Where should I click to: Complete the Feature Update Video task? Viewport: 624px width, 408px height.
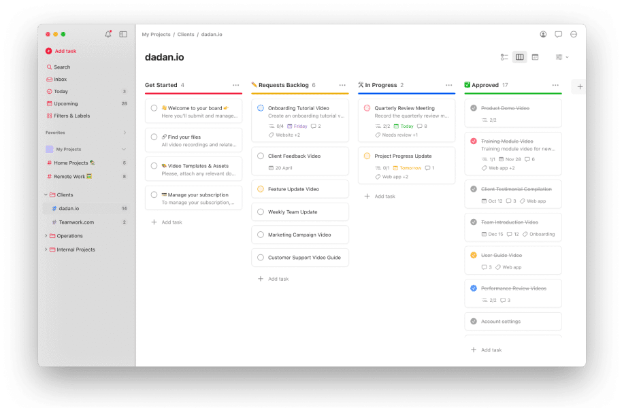260,189
